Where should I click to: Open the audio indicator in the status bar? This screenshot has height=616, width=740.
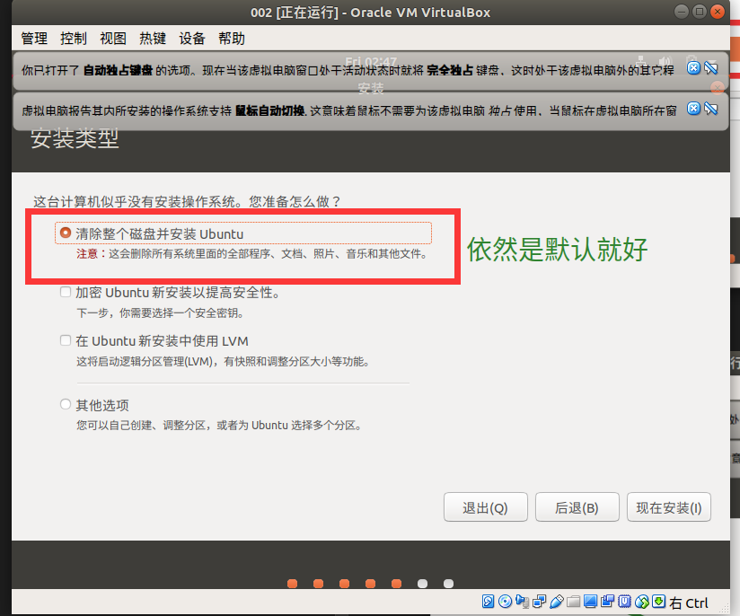tap(523, 602)
